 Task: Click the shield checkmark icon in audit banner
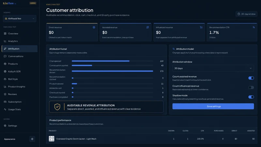pyautogui.click(x=57, y=107)
